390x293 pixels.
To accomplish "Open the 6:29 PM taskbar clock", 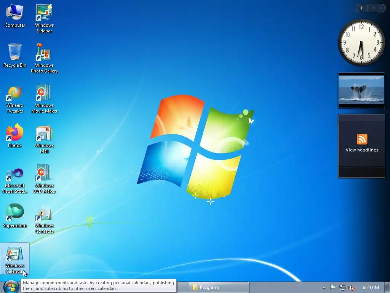I will tap(371, 288).
